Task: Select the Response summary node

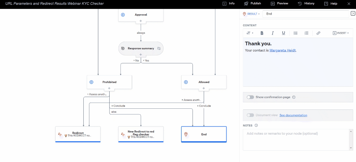Action: (141, 48)
